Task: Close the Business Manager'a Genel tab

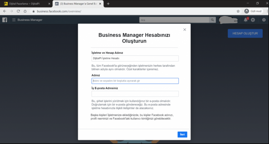Action: point(100,4)
